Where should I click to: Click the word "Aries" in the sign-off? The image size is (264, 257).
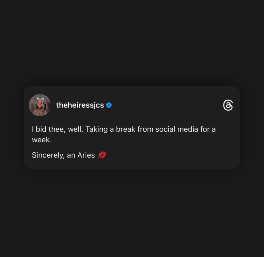coord(86,155)
